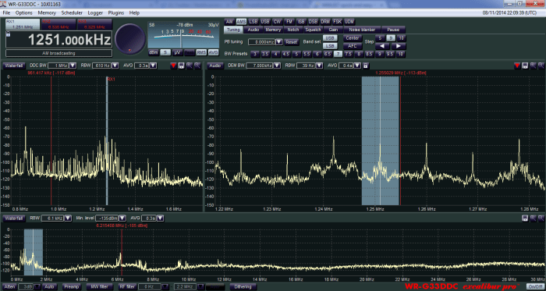Click the On/Off power button

(x=535, y=287)
